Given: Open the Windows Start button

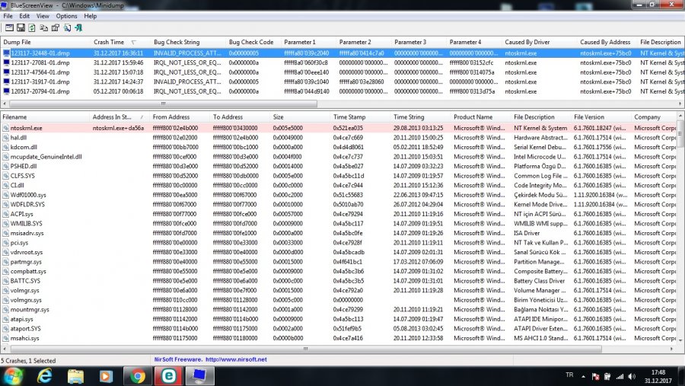Looking at the screenshot, I should pyautogui.click(x=12, y=376).
